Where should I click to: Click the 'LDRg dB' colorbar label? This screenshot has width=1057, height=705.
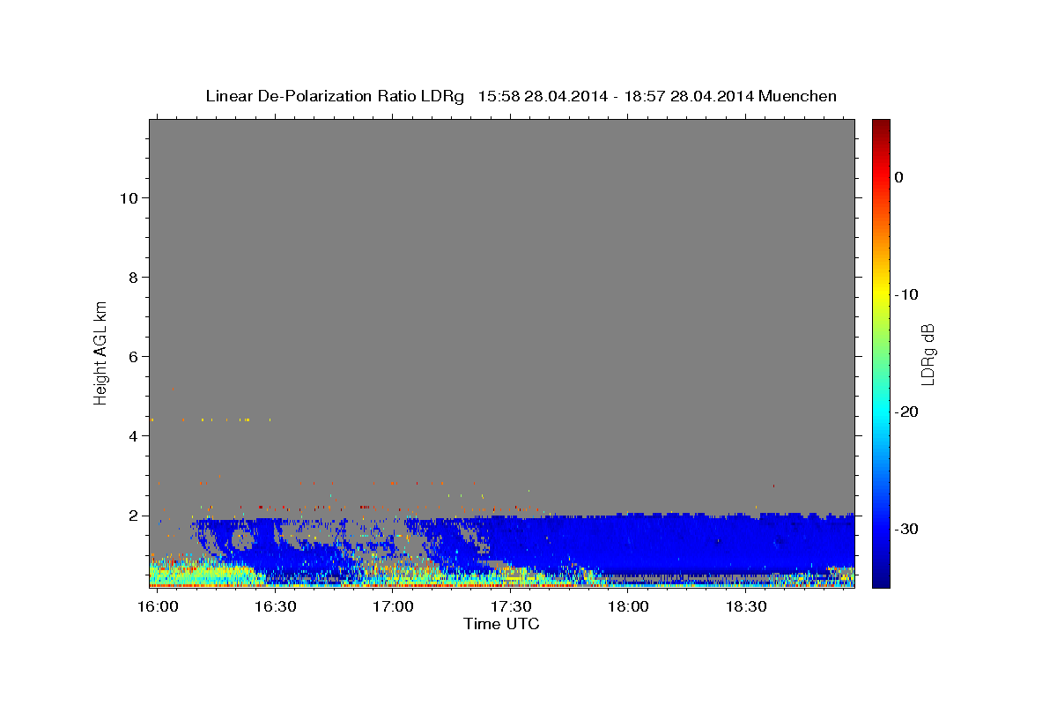tap(927, 354)
